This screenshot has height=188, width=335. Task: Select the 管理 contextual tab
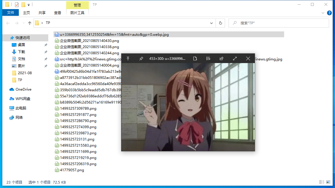pyautogui.click(x=77, y=5)
